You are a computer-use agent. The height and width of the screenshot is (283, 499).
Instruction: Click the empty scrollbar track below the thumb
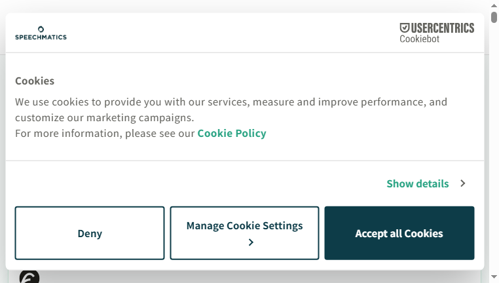point(494,148)
